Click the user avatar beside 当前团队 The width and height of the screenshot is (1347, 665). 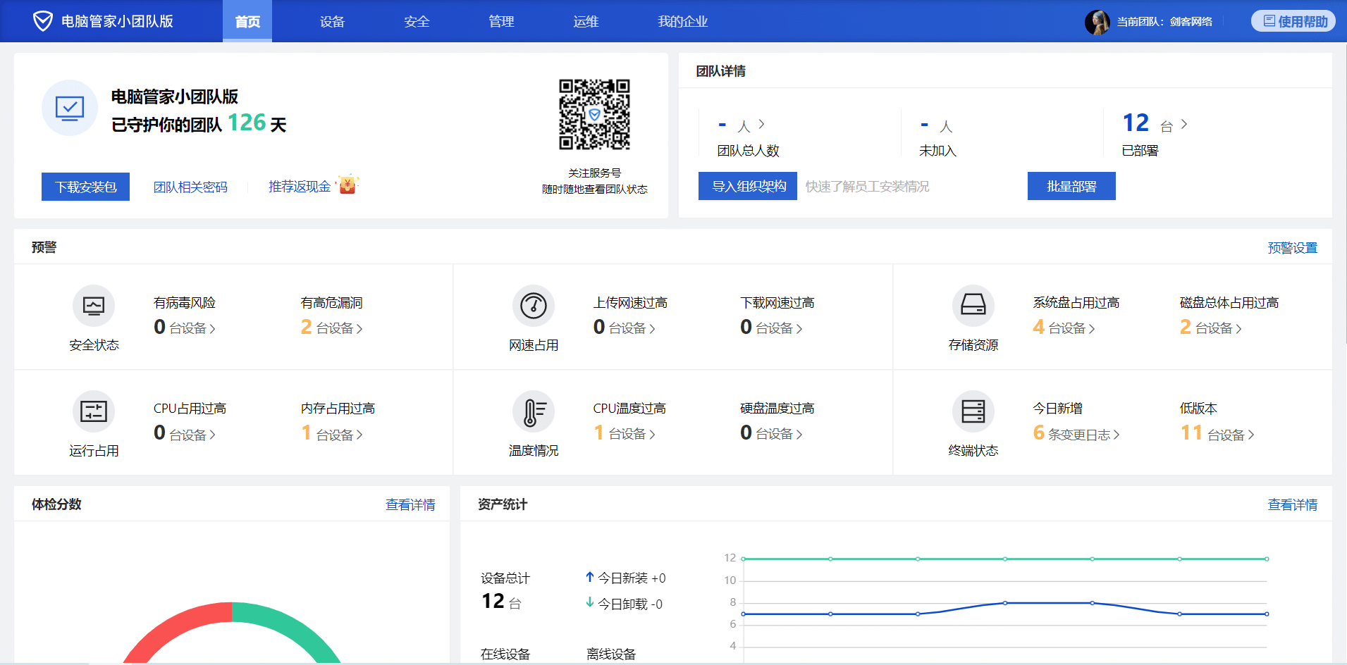click(x=1097, y=22)
